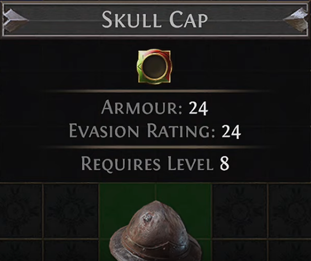
Task: Click the level requirement number 8
Action: 224,164
